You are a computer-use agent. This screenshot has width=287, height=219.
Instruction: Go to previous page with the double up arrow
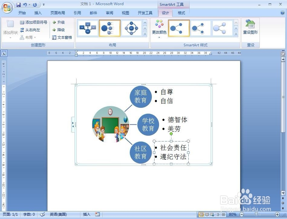click(x=283, y=198)
